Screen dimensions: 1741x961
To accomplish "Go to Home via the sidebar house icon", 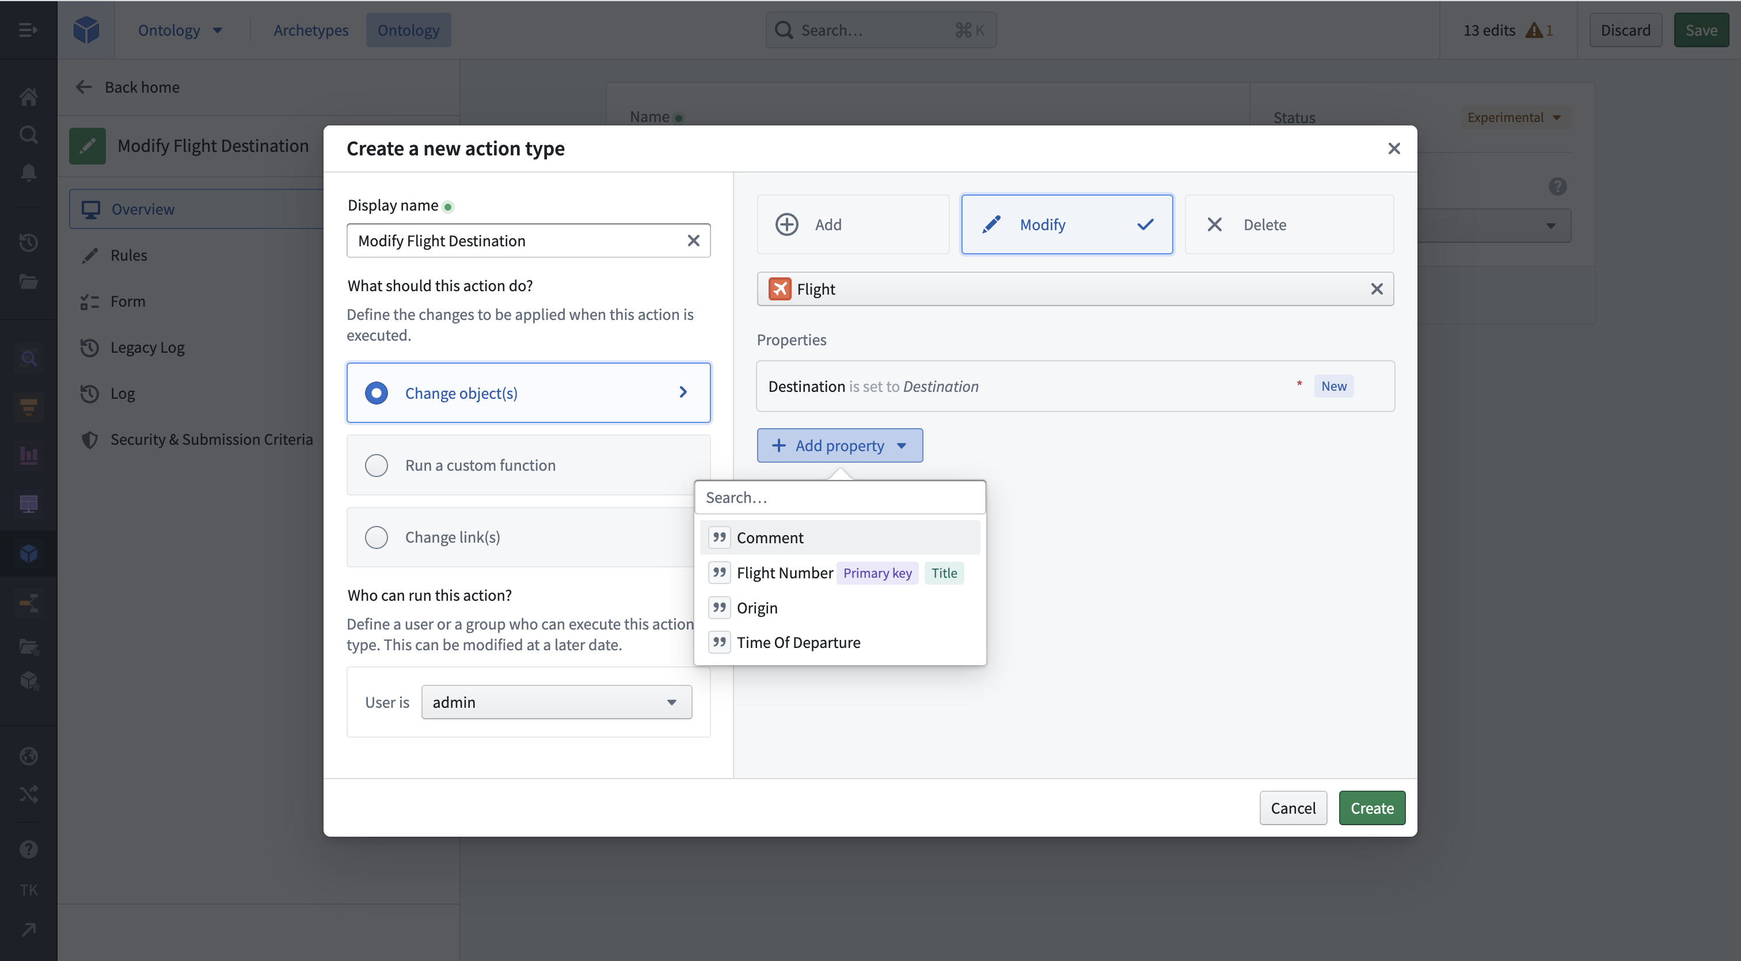I will [x=28, y=97].
